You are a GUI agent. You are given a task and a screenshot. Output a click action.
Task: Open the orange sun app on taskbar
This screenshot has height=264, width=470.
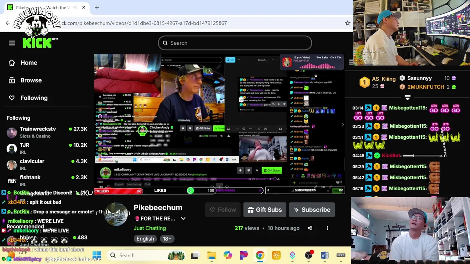point(276,255)
